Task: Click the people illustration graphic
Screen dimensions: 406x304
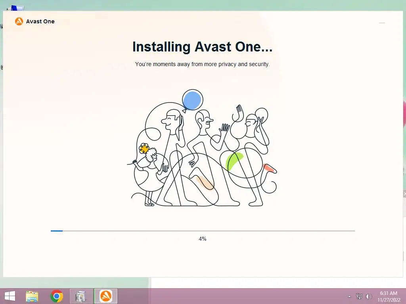Action: click(x=202, y=148)
